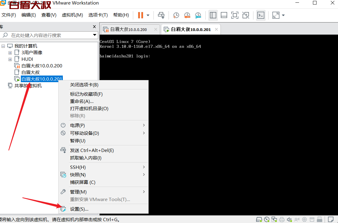Open the 虚拟机(M) menu
Viewport: 338px width, 223px height.
point(72,15)
